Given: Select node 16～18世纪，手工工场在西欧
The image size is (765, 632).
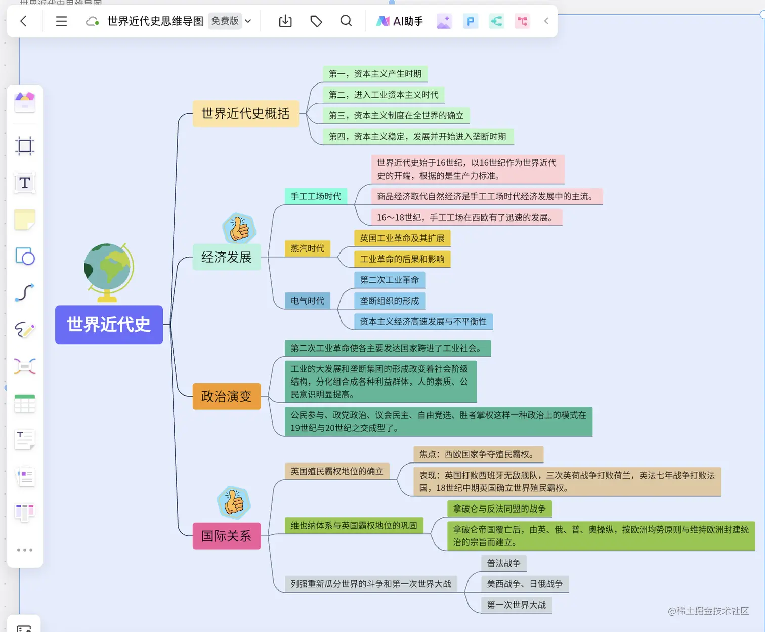Looking at the screenshot, I should 466,217.
